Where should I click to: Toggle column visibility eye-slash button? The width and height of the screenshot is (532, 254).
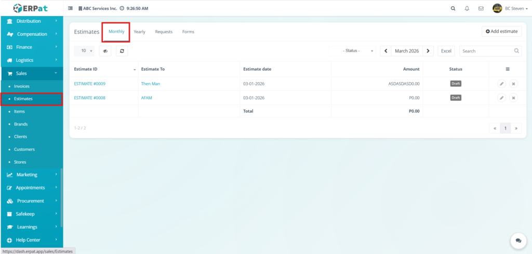(105, 51)
